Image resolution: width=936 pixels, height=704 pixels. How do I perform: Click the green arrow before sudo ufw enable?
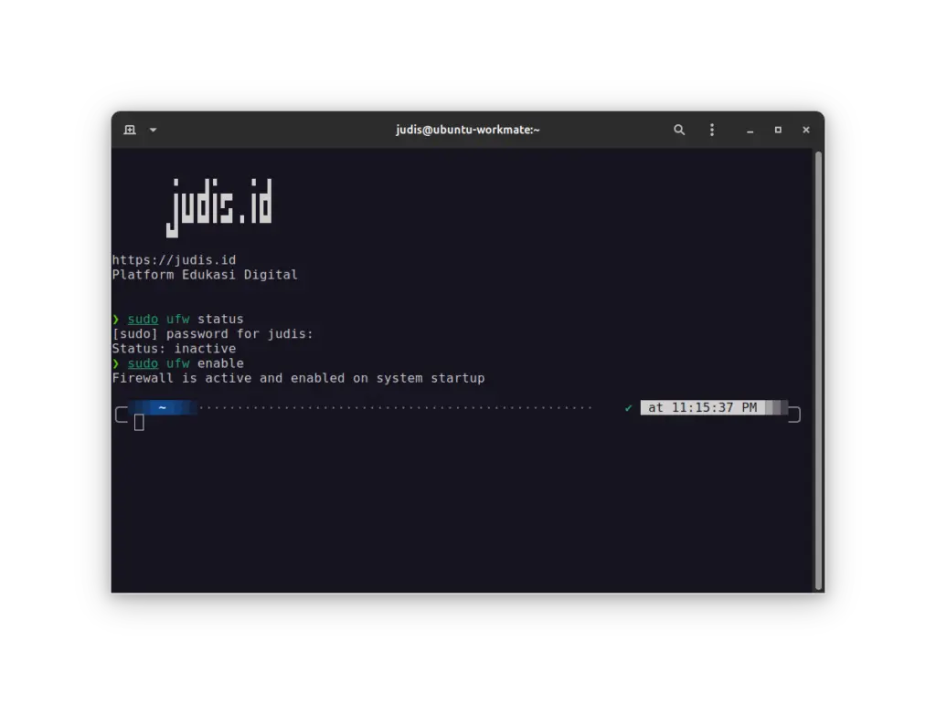coord(116,363)
